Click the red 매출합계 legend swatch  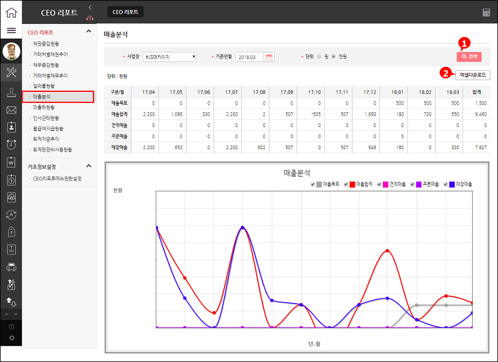(352, 184)
